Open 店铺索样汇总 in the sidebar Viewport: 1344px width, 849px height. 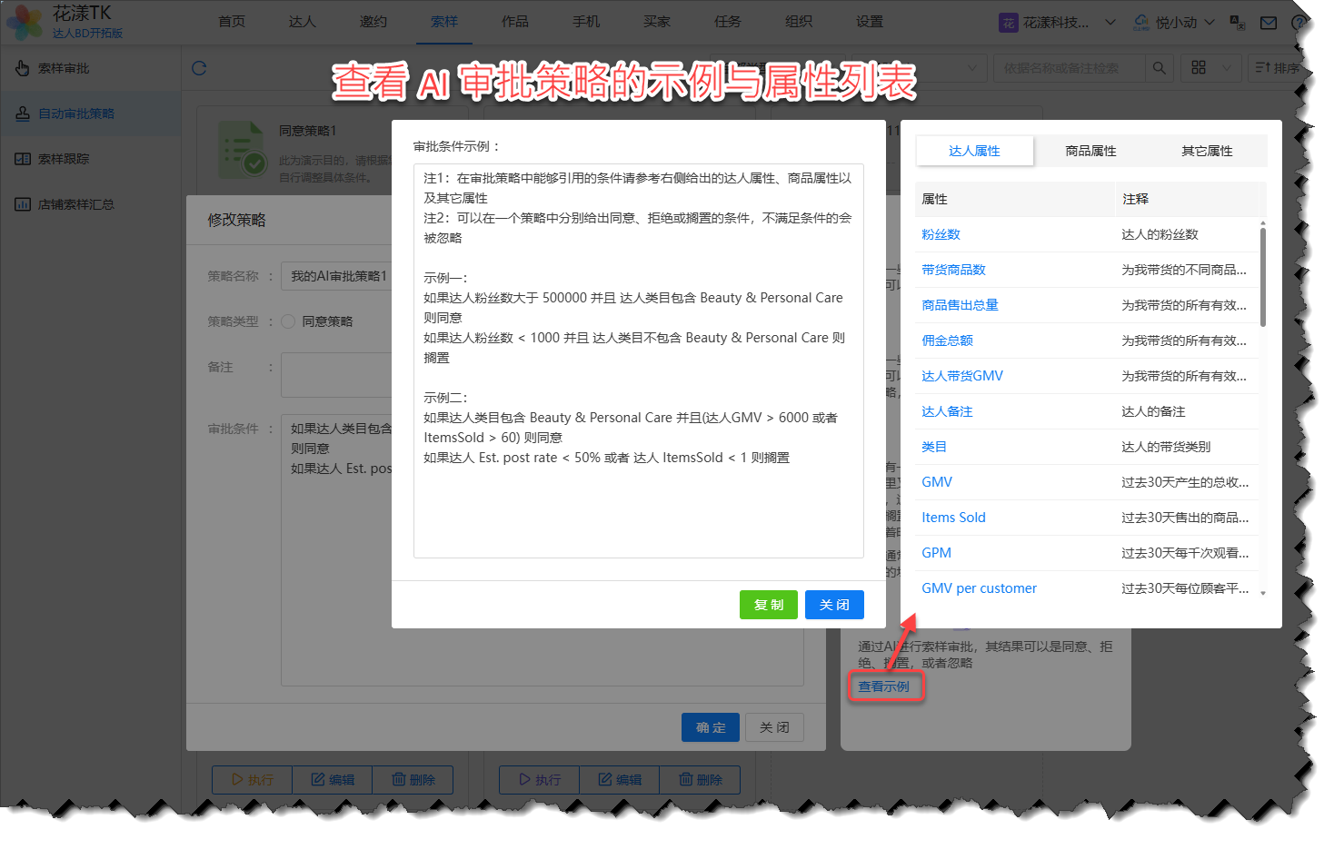point(75,204)
